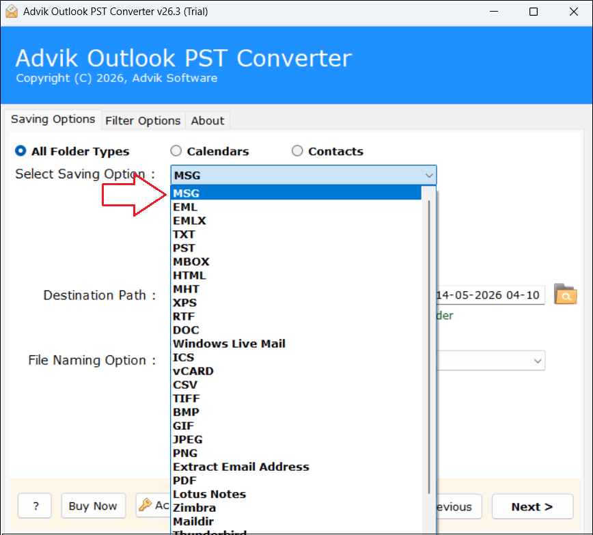Minimize the Advik converter window
This screenshot has width=593, height=535.
(x=493, y=12)
